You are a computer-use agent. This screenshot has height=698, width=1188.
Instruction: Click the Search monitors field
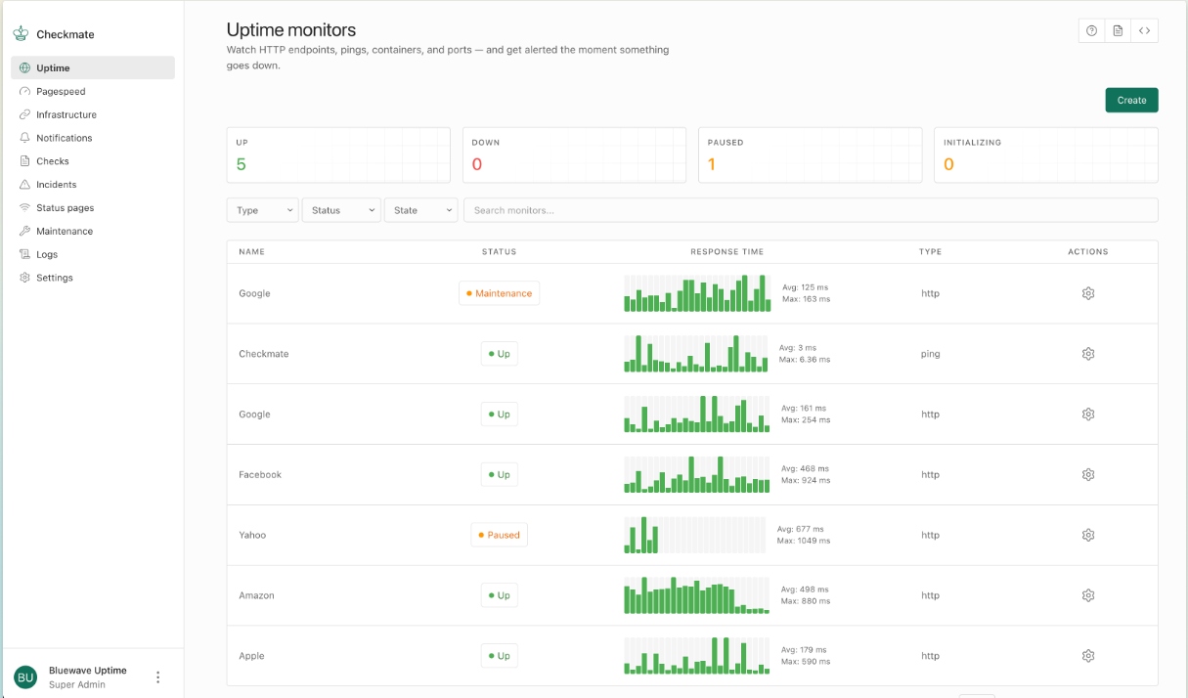pos(811,210)
